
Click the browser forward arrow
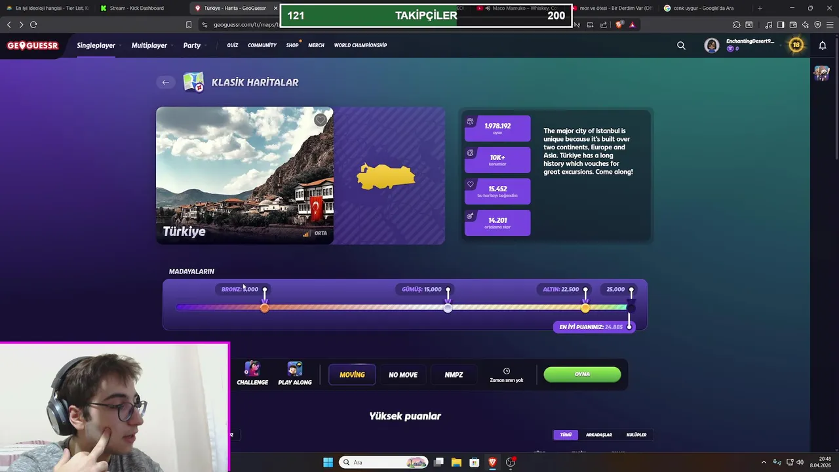tap(21, 24)
